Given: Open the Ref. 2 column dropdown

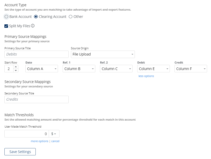Looking at the screenshot, I should (x=116, y=69).
